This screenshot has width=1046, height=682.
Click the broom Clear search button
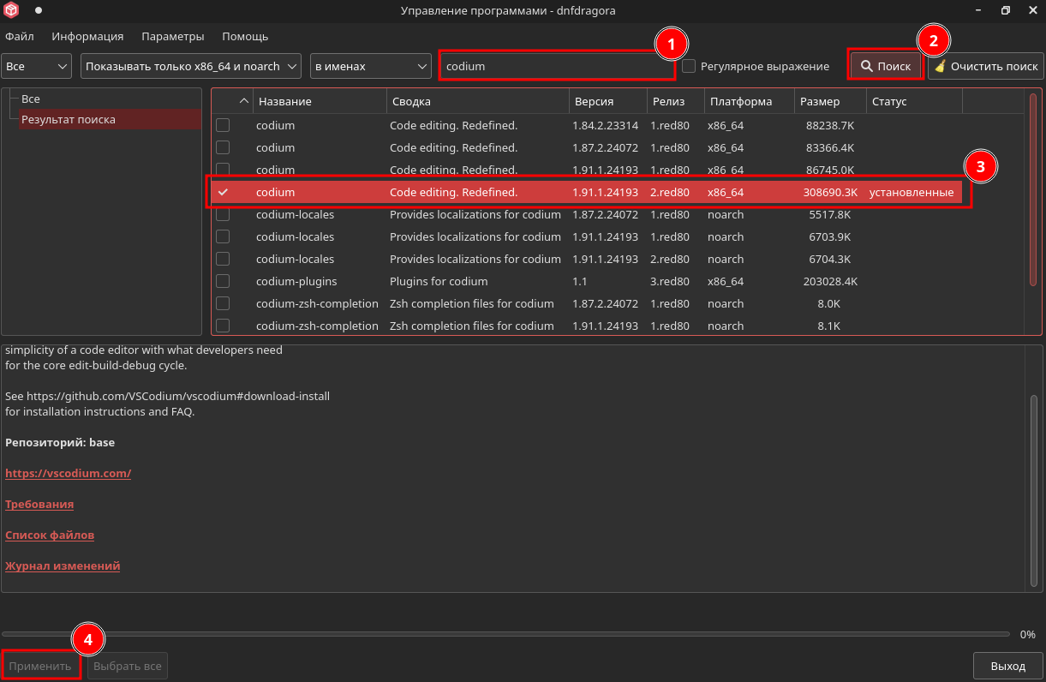pos(985,66)
